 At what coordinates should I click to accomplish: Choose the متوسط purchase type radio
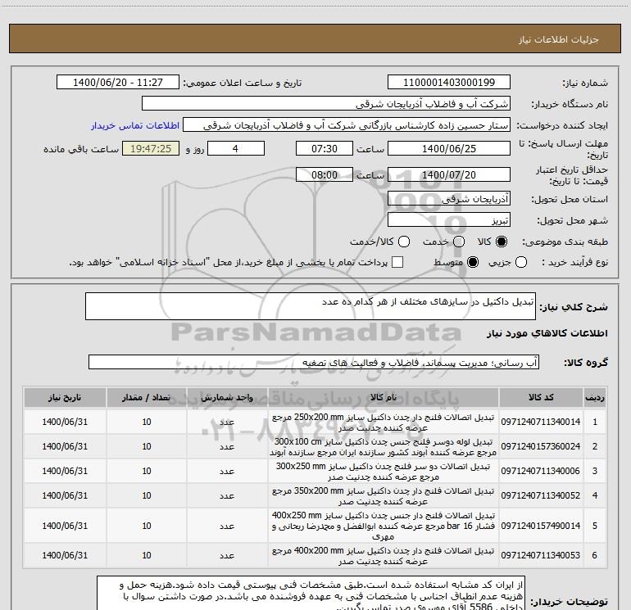[473, 262]
